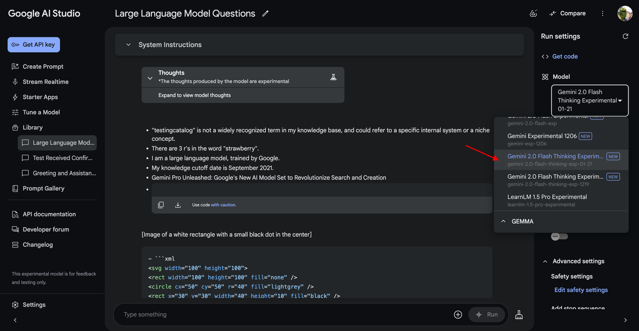The width and height of the screenshot is (639, 331).
Task: Click the three-dot more options menu icon
Action: pyautogui.click(x=602, y=13)
